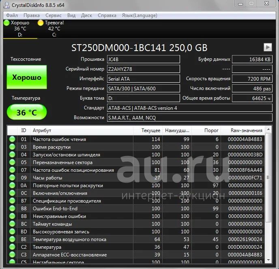
Task: Click status icon for B7 Спецификации производителя
Action: (12, 201)
